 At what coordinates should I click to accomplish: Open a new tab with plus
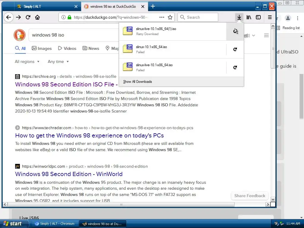coord(153,7)
